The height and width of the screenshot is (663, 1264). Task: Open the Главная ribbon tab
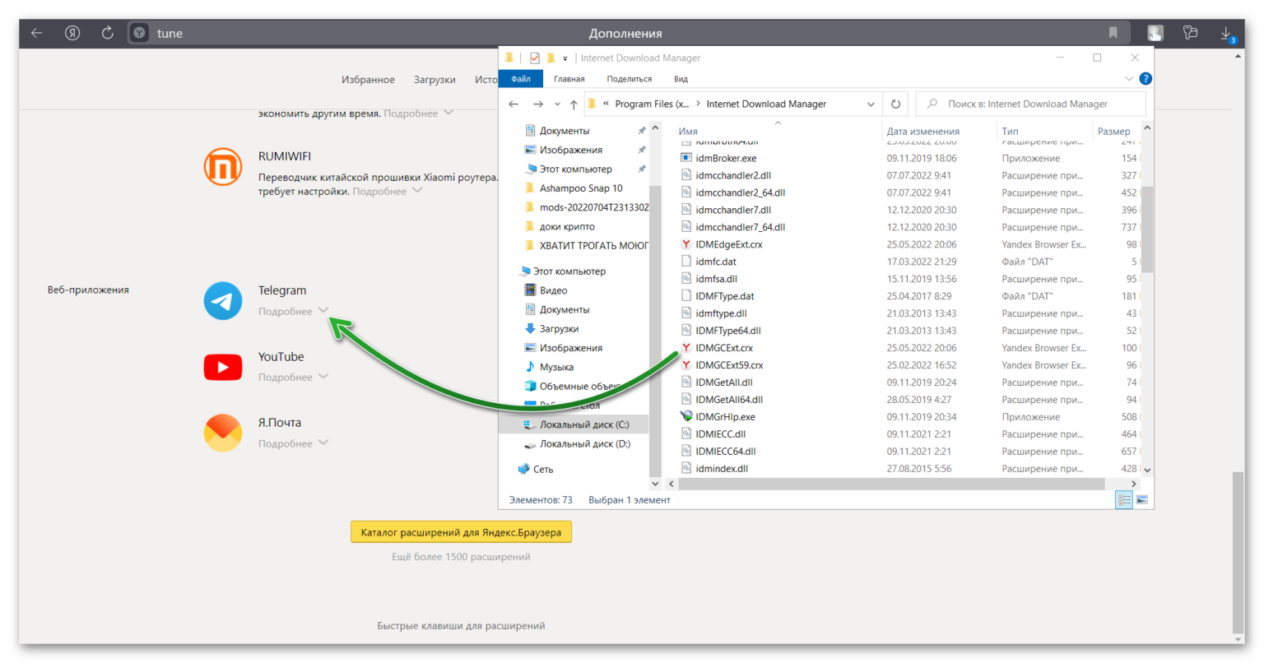pyautogui.click(x=569, y=79)
